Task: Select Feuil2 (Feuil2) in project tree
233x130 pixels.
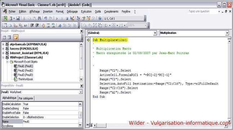Action: 26,70
